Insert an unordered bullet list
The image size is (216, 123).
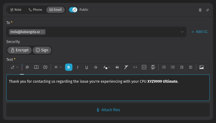(173, 67)
